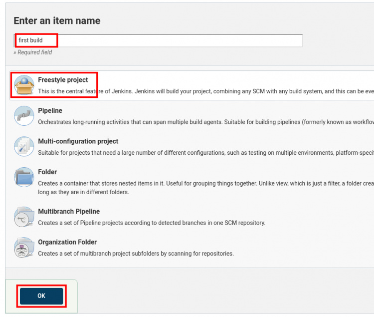Click the Freestyle project box icon
The image size is (374, 317).
point(24,85)
